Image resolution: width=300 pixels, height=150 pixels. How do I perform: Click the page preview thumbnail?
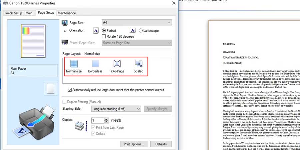point(33,41)
